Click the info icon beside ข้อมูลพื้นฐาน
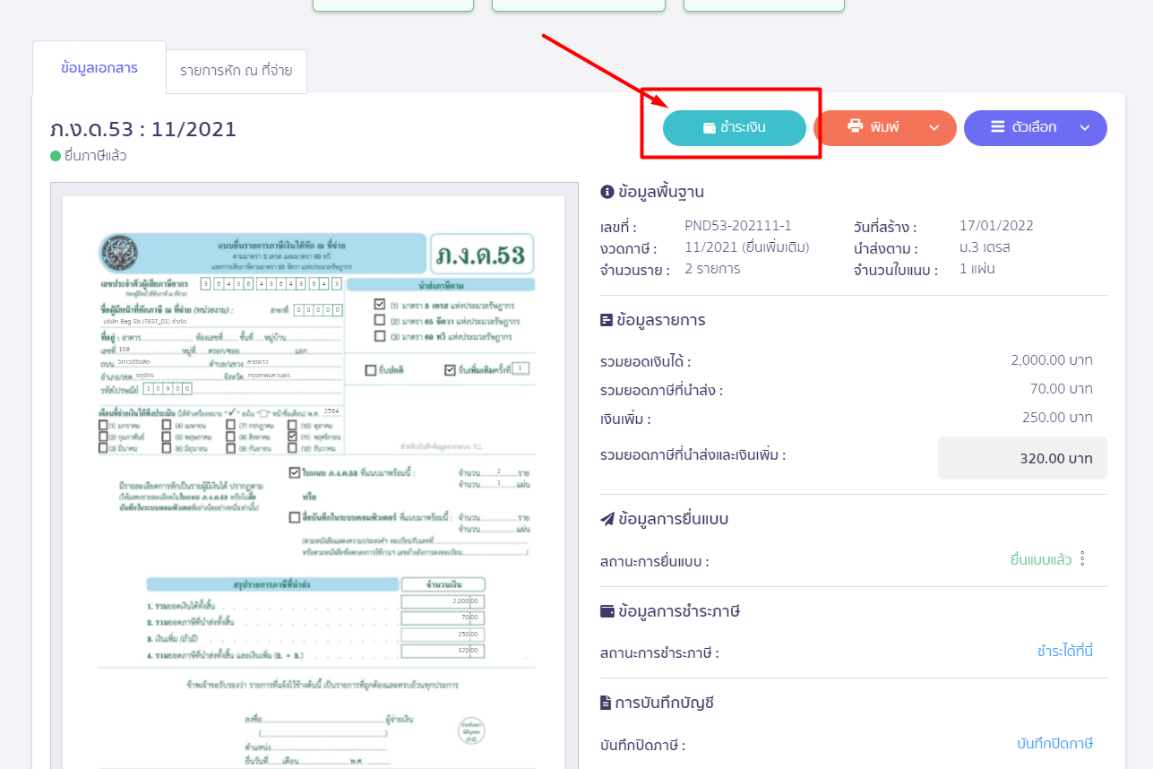The height and width of the screenshot is (769, 1153). pos(607,191)
